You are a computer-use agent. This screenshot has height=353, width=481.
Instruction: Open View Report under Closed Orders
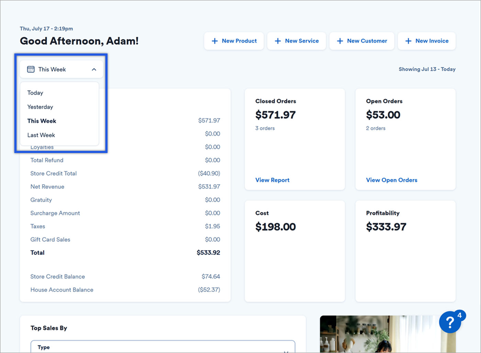(272, 180)
